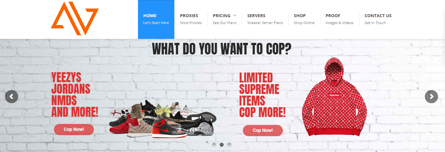Expand the Pricing dropdown chevron

coord(235,15)
